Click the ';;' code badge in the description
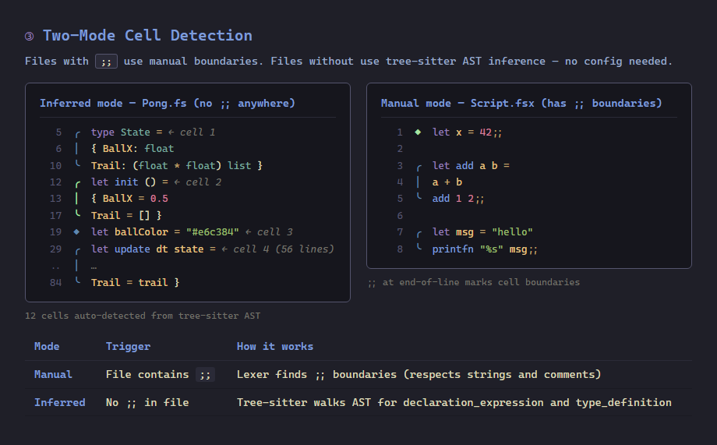 click(x=106, y=62)
